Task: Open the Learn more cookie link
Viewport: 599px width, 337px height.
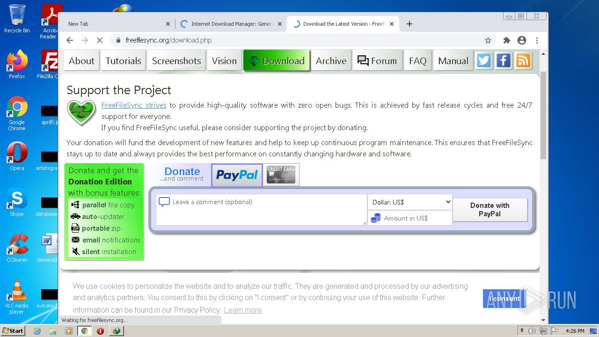Action: pyautogui.click(x=242, y=310)
